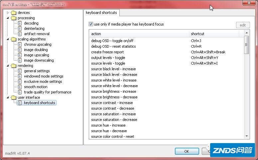Select image doubling in the tree
The width and height of the screenshot is (258, 160).
point(36,50)
